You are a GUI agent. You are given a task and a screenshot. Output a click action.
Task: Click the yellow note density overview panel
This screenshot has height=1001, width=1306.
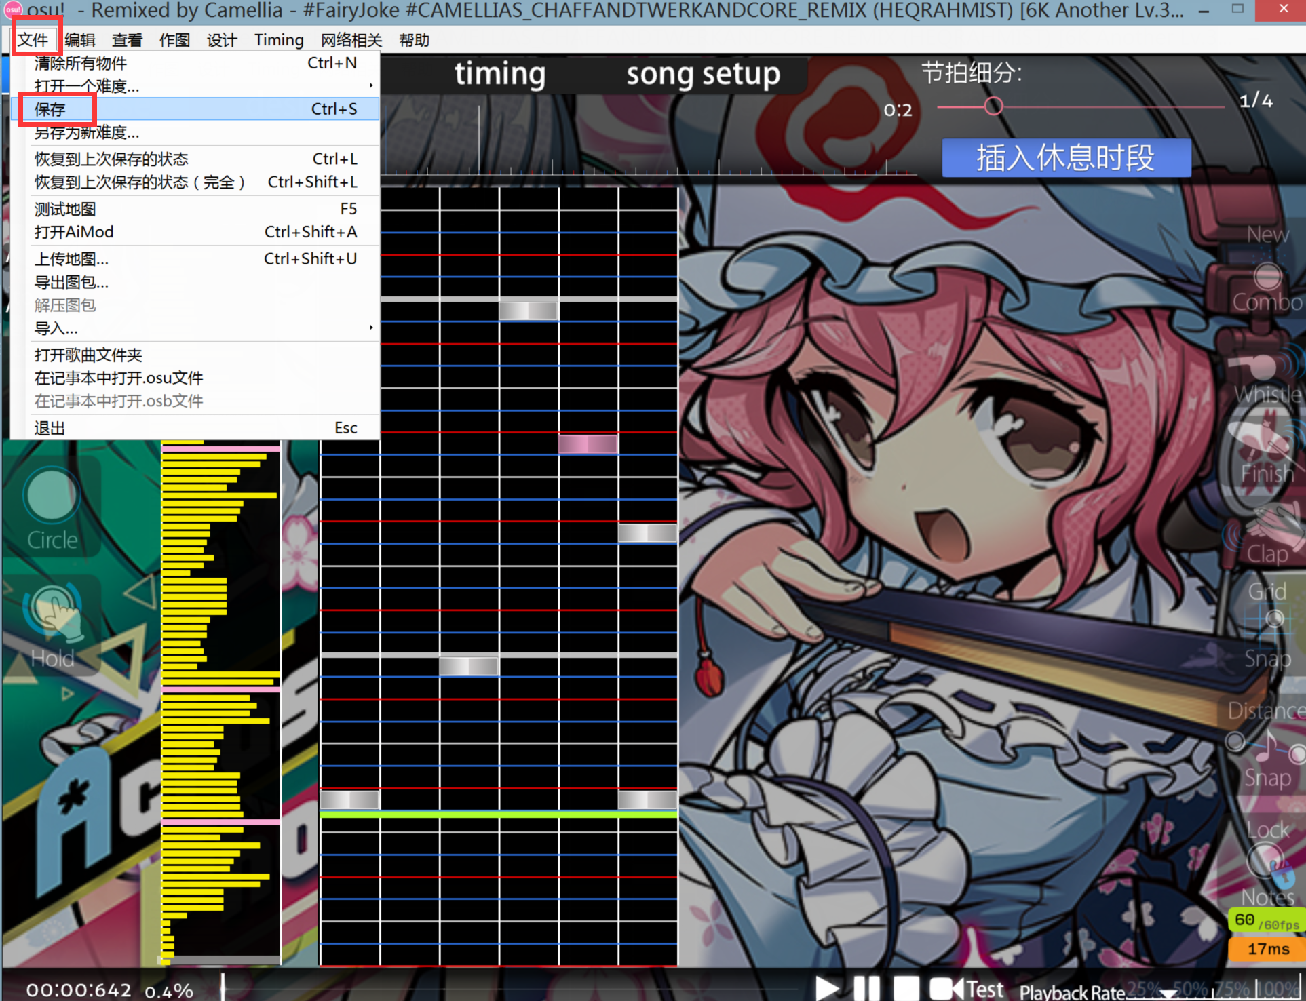[220, 701]
